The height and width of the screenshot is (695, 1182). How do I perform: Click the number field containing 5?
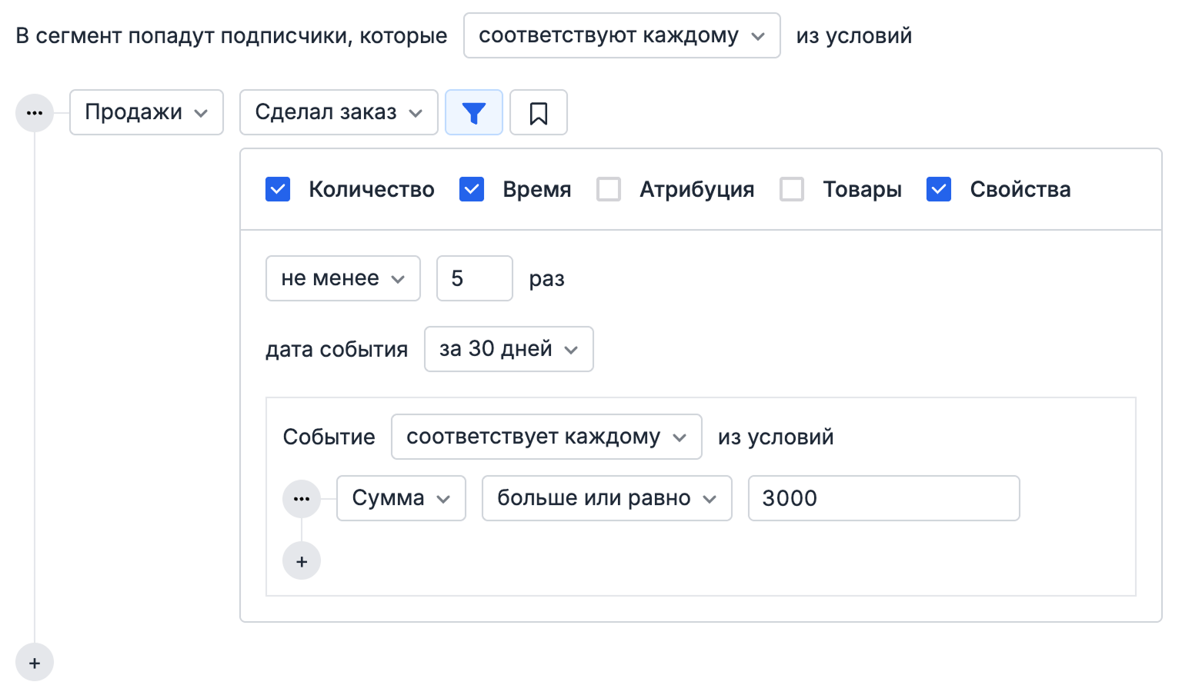474,278
